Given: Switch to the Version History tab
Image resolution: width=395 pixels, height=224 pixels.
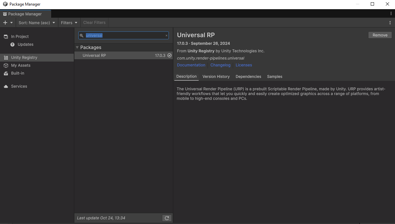Looking at the screenshot, I should coord(216,77).
